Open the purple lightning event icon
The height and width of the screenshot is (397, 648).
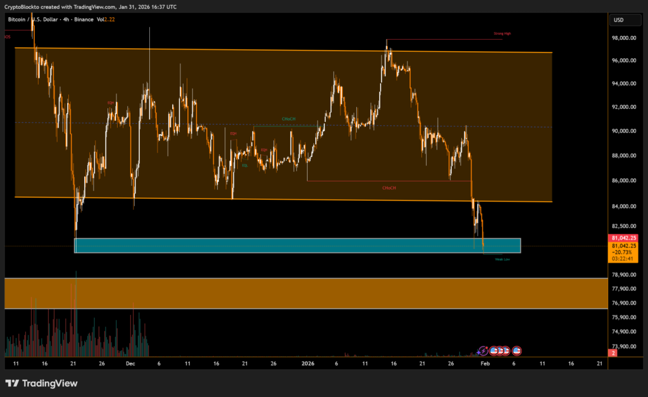click(x=483, y=350)
